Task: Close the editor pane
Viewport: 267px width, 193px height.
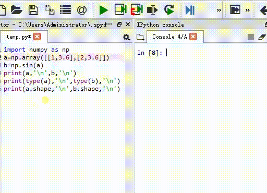Action: [128, 25]
